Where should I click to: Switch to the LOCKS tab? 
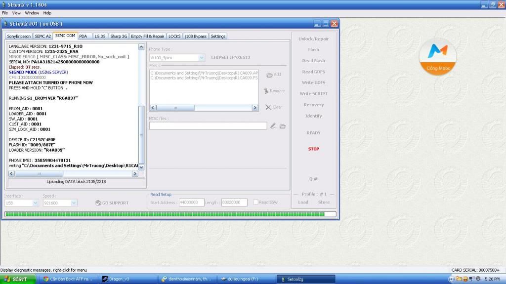click(x=174, y=37)
